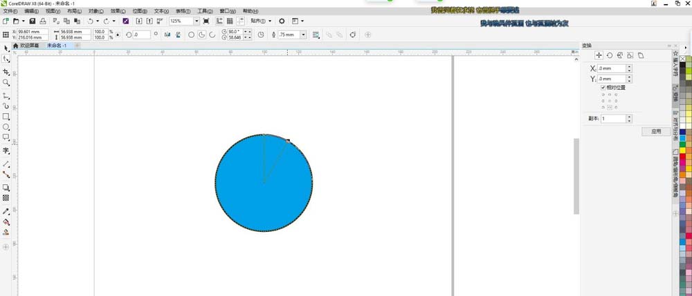Switch to the 未命名 -1 document tab

57,46
